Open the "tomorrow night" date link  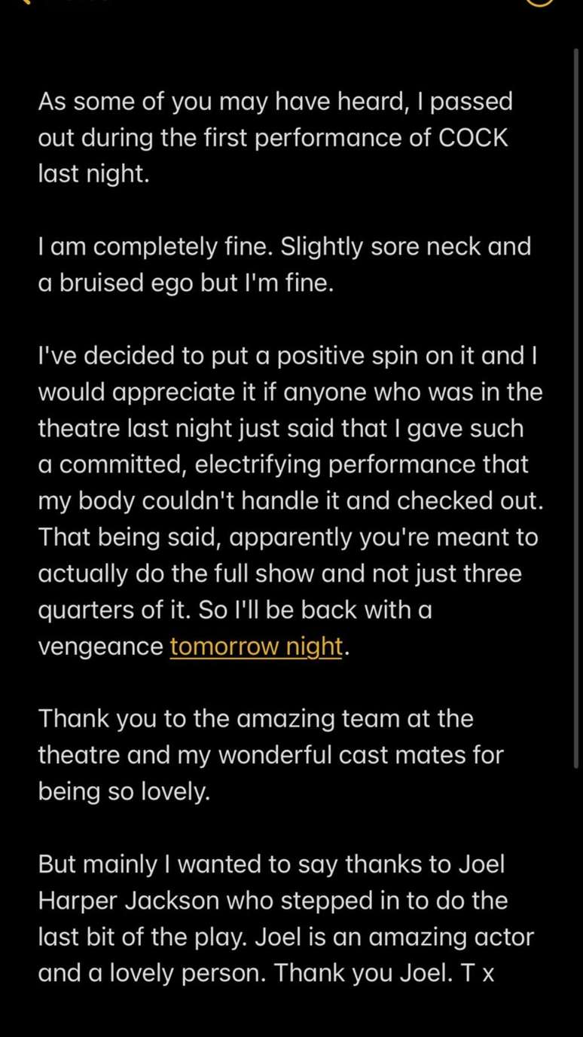click(x=256, y=646)
